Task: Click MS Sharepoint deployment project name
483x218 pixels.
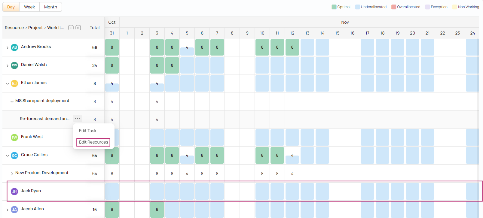Action: coord(42,101)
